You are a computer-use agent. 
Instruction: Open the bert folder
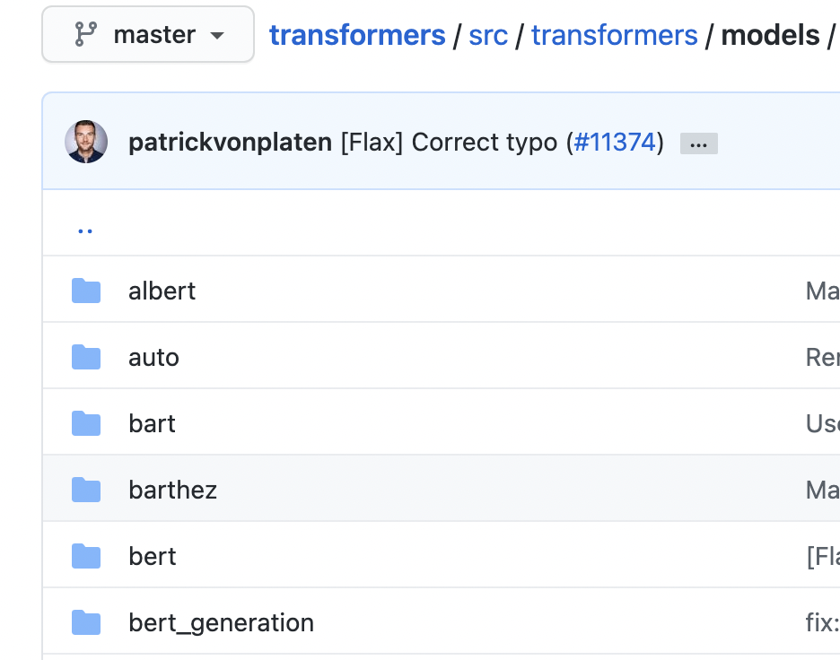pos(153,557)
